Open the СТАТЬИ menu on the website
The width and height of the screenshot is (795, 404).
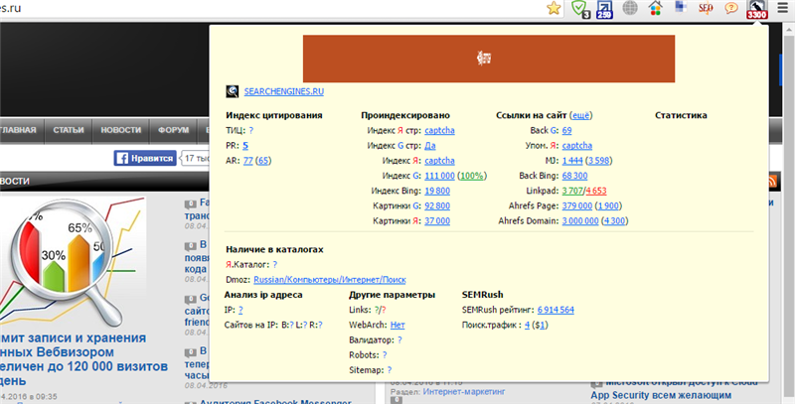68,130
